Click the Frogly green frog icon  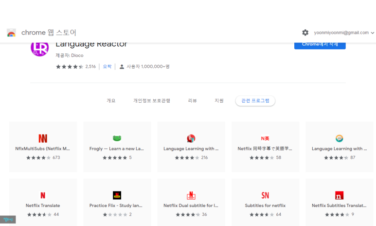117,138
